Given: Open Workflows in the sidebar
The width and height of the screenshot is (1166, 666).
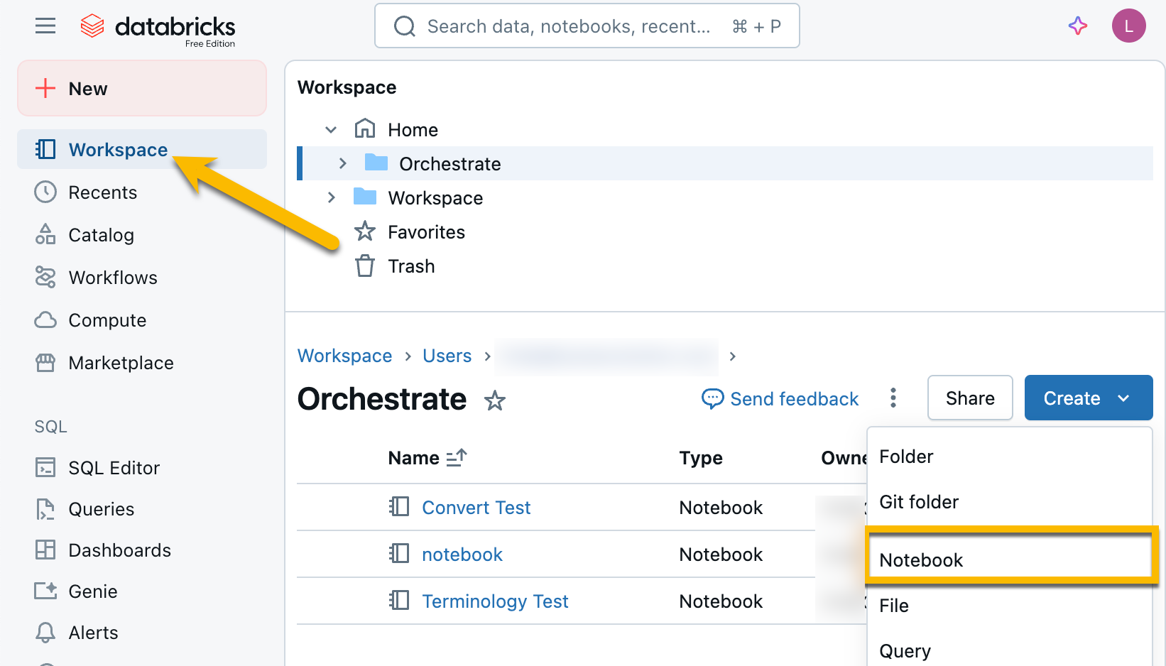Looking at the screenshot, I should (x=142, y=278).
